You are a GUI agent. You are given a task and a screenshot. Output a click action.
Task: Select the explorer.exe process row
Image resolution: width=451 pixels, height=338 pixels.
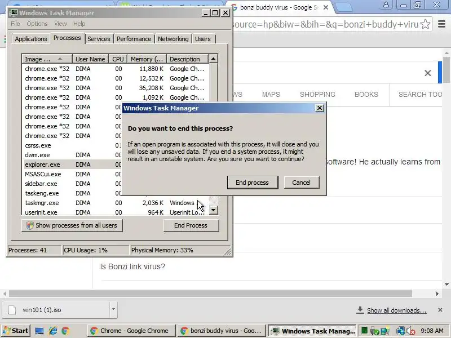[72, 164]
